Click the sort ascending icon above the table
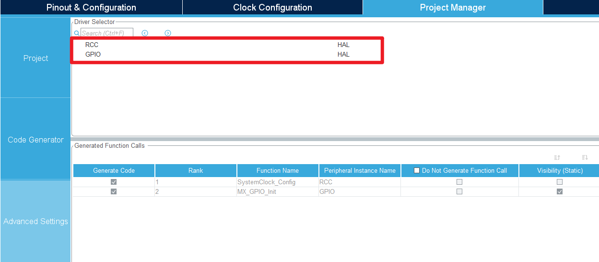Image resolution: width=599 pixels, height=262 pixels. point(557,157)
